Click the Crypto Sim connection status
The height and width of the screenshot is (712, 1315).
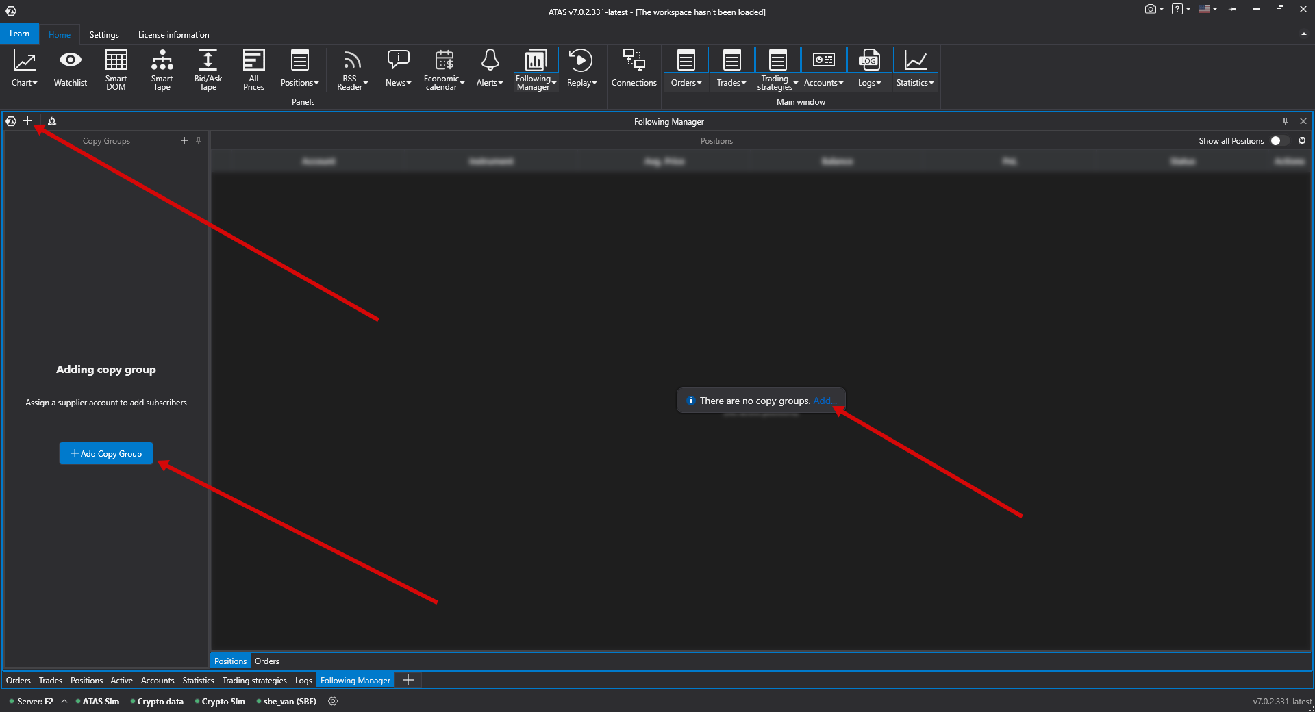pyautogui.click(x=220, y=701)
